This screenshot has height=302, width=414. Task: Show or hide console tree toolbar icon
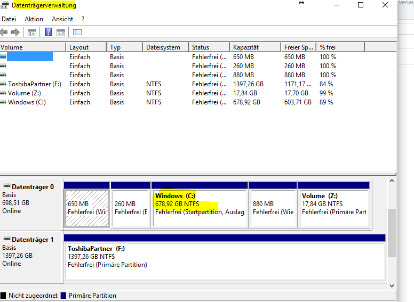pos(32,32)
